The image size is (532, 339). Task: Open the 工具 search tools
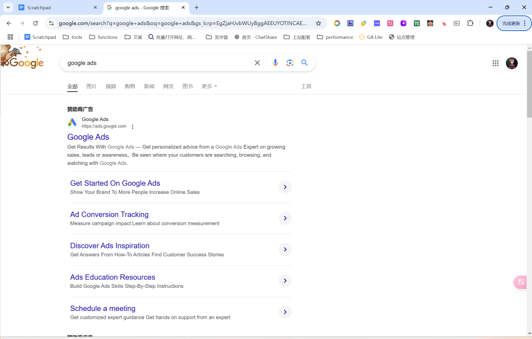(306, 87)
